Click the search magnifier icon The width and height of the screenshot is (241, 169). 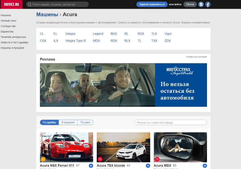(29, 5)
